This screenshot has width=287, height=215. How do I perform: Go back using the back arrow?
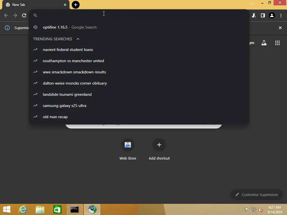[x=6, y=15]
